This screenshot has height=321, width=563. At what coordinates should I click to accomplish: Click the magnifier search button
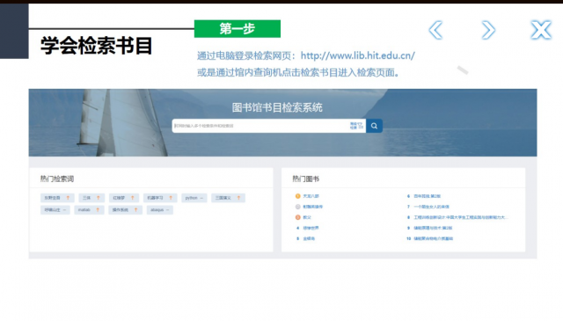(x=374, y=126)
